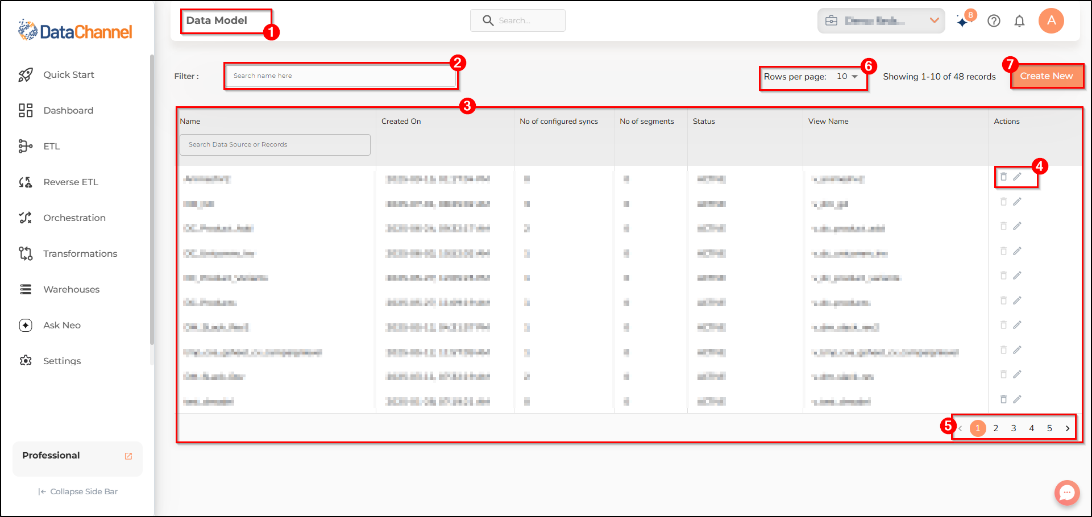
Task: Click the Showing 1-10 of 48 records text
Action: [940, 77]
